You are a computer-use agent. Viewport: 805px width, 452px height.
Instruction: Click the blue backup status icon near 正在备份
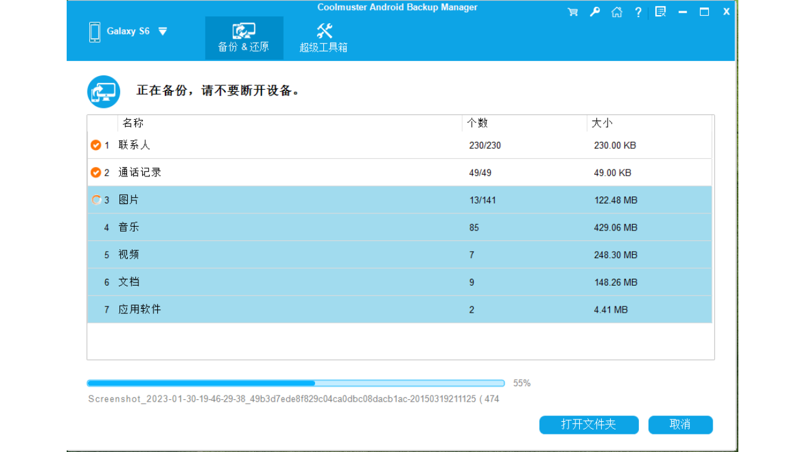coord(103,91)
